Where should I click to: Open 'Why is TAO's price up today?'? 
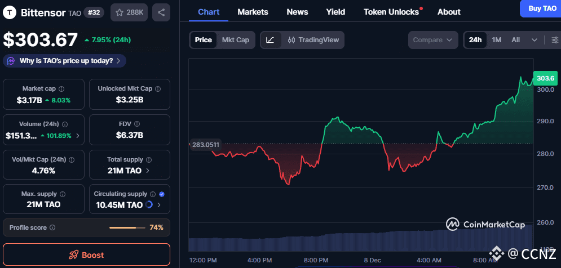tap(65, 61)
